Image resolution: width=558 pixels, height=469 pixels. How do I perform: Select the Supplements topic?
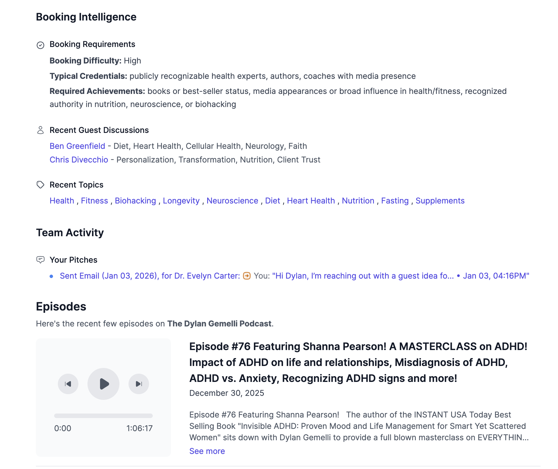click(x=440, y=201)
